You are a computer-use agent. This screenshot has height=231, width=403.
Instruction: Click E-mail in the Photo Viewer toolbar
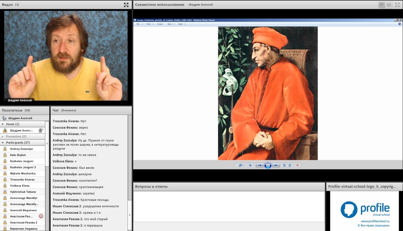tap(160, 24)
